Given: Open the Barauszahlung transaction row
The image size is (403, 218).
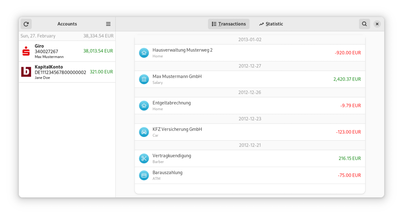Looking at the screenshot, I should (250, 175).
